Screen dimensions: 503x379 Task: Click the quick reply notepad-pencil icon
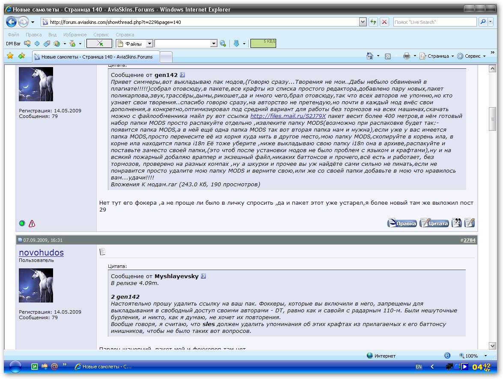[x=469, y=223]
